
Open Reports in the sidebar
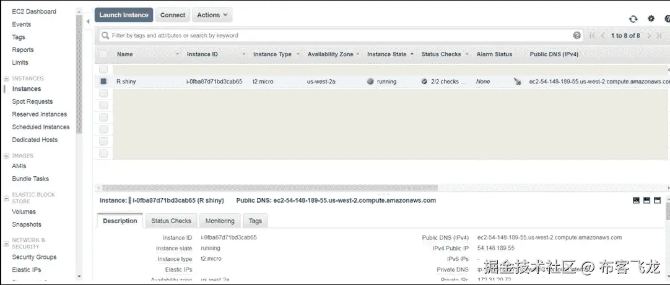pyautogui.click(x=23, y=50)
